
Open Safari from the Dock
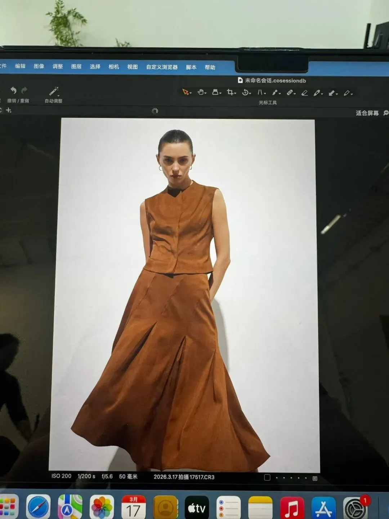pos(38,506)
